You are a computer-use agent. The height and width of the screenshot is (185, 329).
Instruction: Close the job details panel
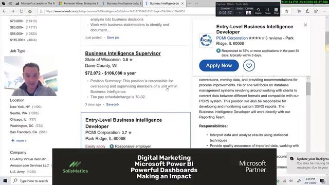pos(305,25)
